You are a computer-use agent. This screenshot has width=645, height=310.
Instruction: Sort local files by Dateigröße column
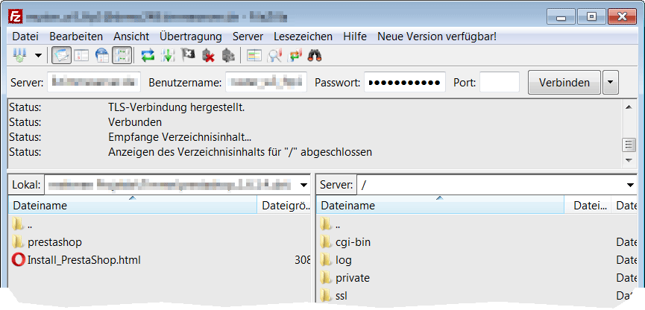(284, 205)
